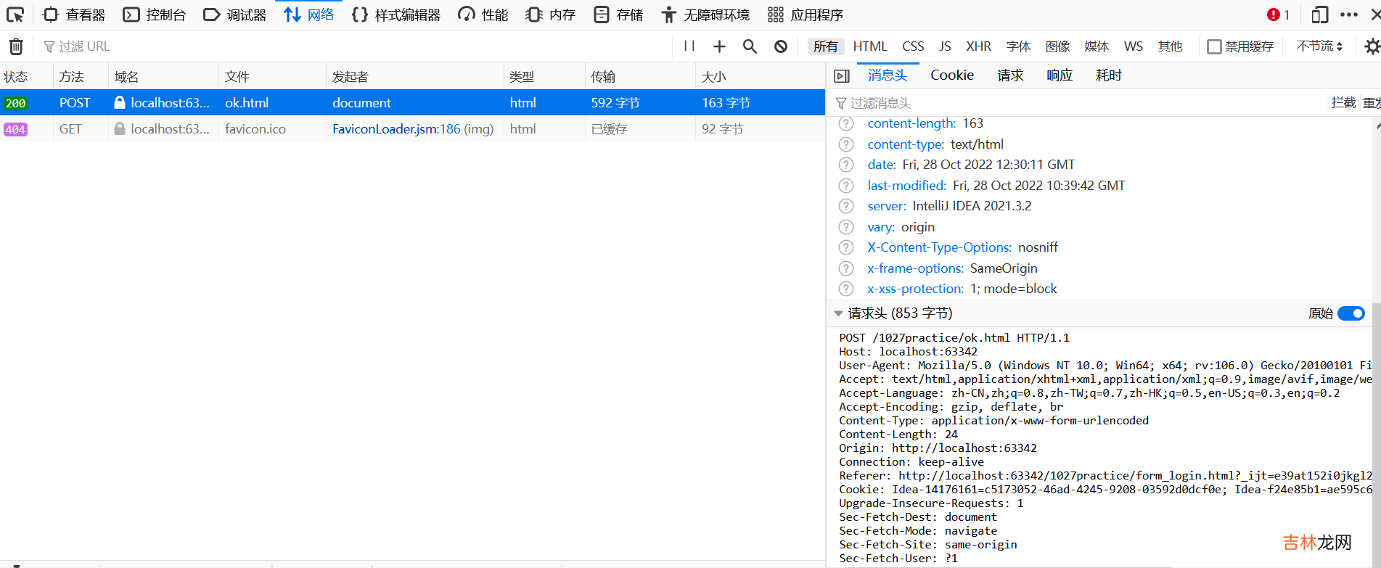Activate the element picker icon
The image size is (1381, 568).
point(15,15)
